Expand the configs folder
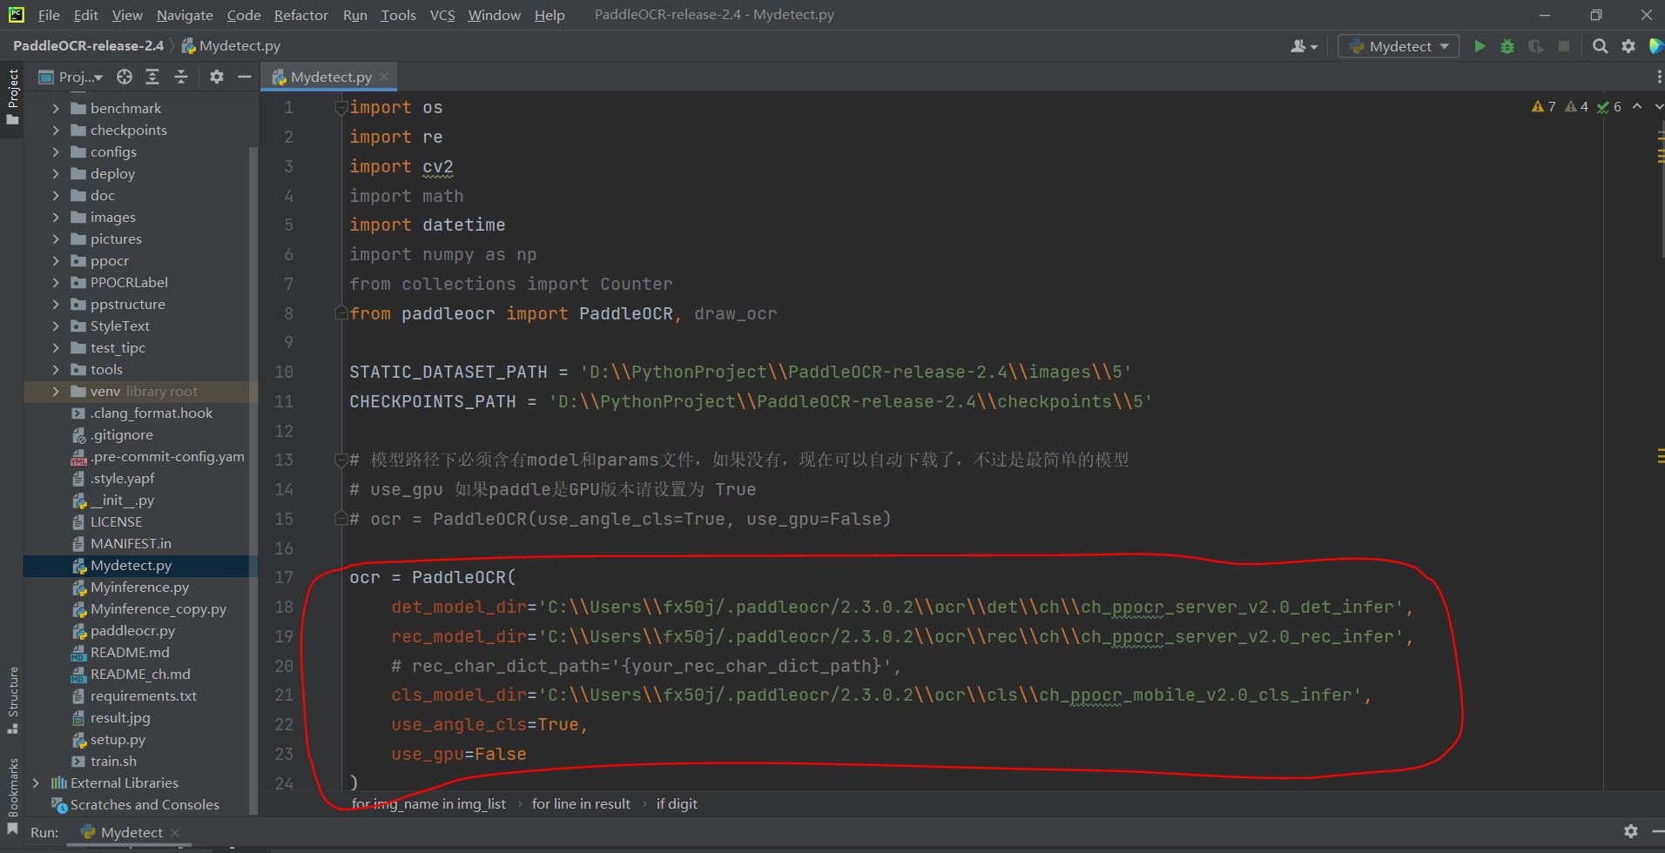This screenshot has width=1665, height=853. point(56,151)
